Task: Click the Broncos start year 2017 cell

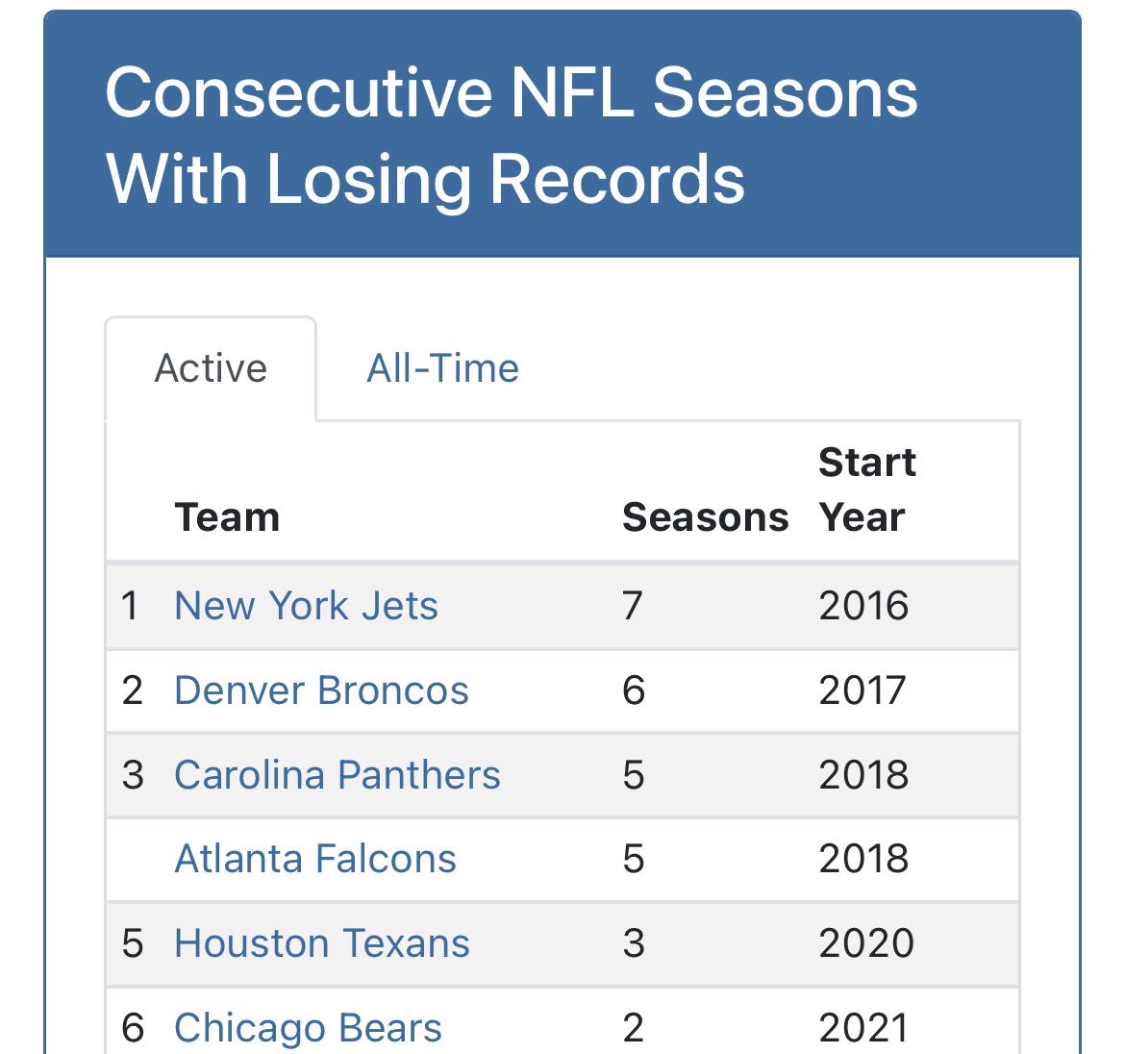Action: pos(862,690)
